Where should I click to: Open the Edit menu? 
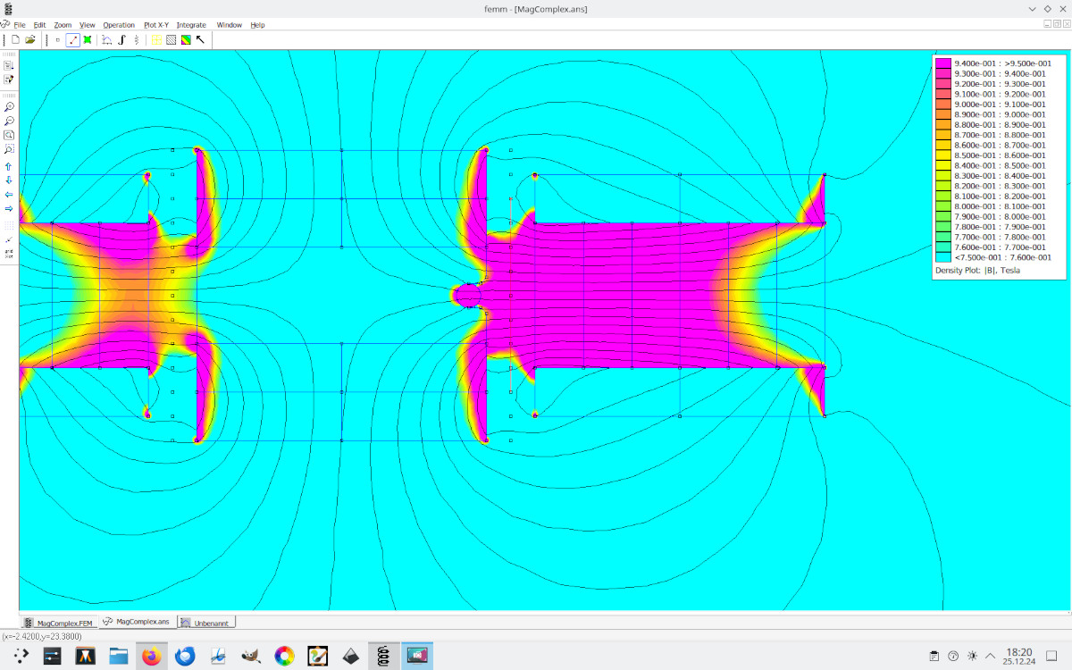point(40,25)
